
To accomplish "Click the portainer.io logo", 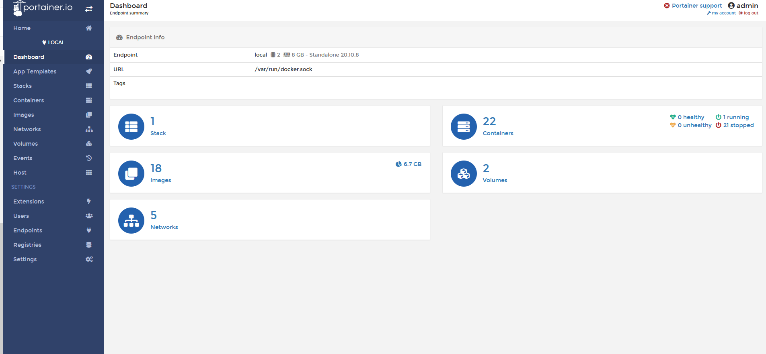I will 43,8.
